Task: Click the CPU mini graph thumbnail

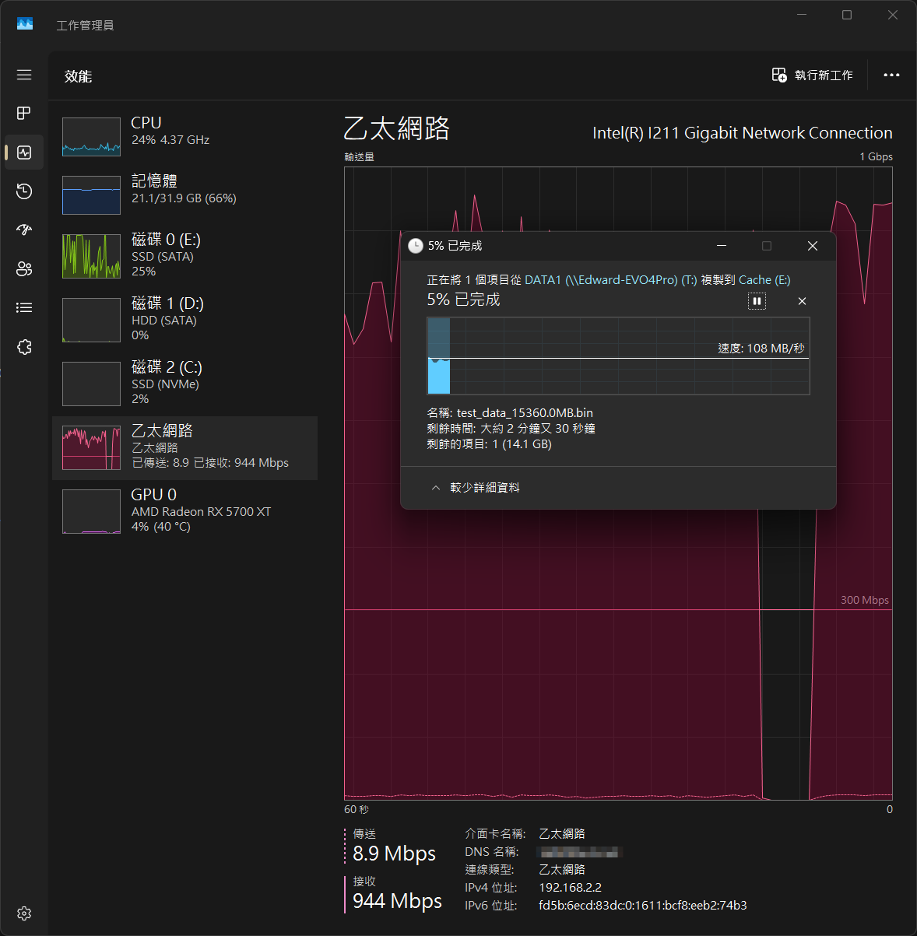Action: (x=91, y=136)
